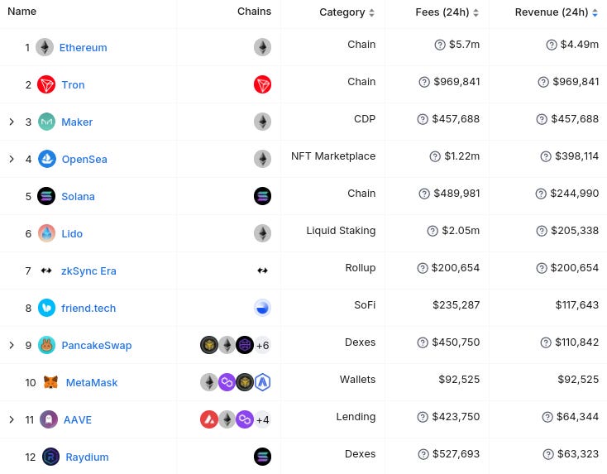Click the friend.tech logo beside its name

[46, 308]
